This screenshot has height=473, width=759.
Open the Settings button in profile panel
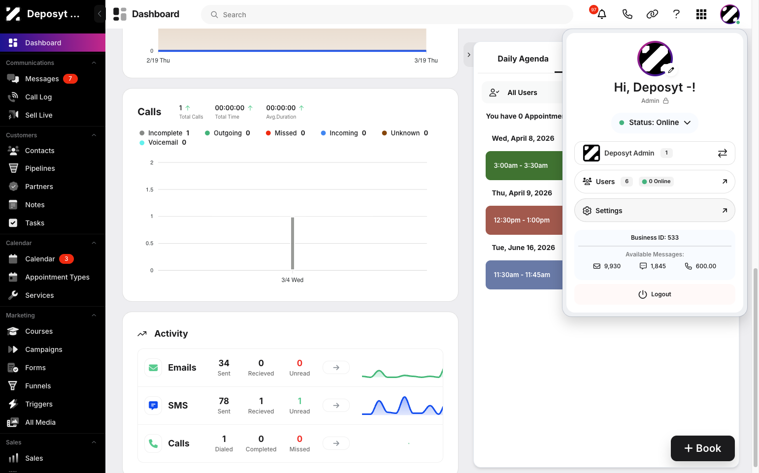(x=655, y=211)
